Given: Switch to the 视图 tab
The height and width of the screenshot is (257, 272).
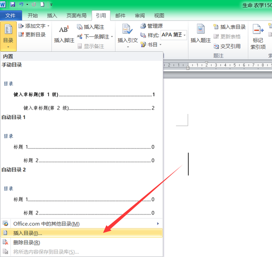Looking at the screenshot, I should [159, 16].
